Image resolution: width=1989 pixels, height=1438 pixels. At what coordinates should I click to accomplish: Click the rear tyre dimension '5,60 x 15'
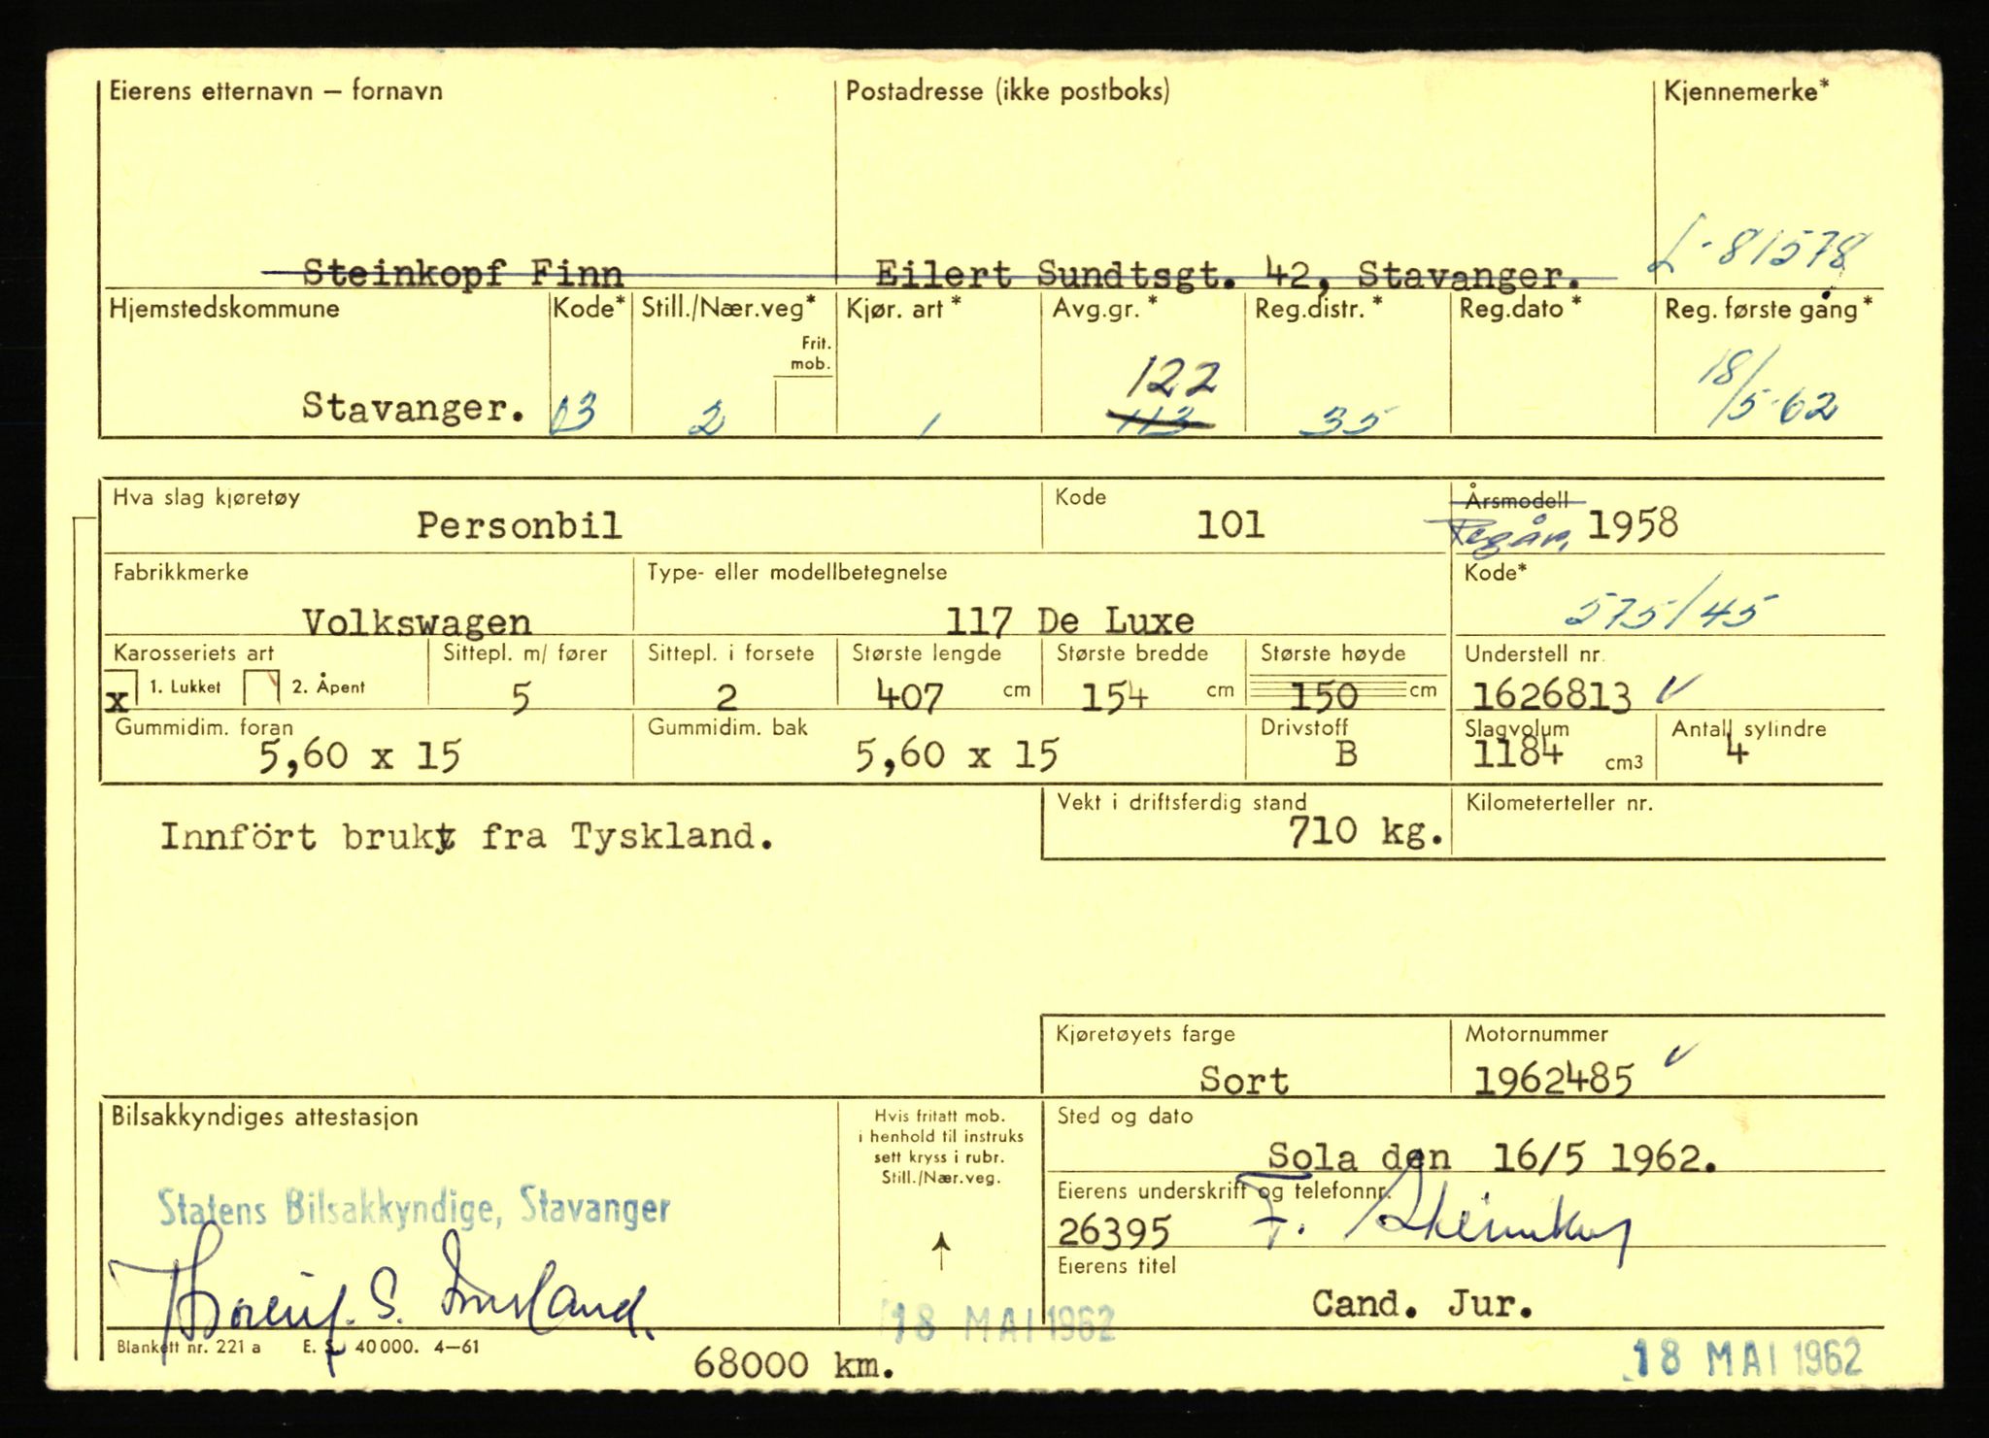(x=956, y=754)
